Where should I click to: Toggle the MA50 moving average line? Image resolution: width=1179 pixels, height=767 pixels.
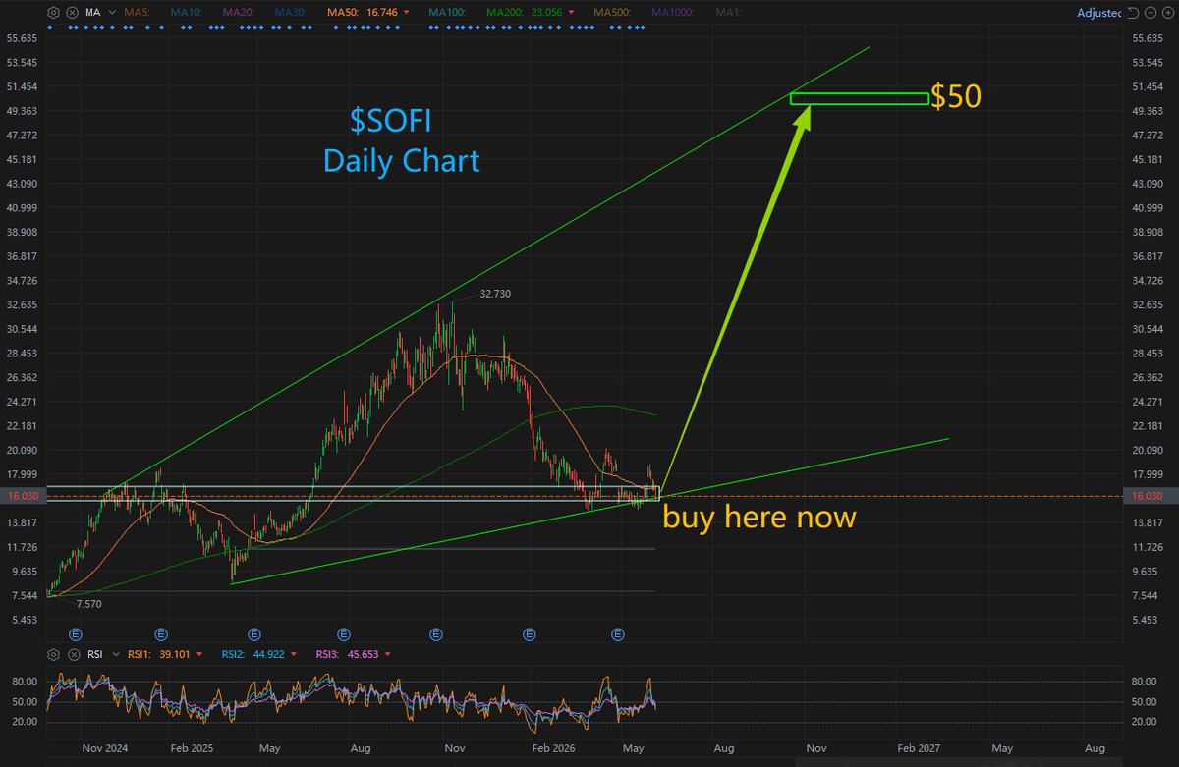(343, 13)
